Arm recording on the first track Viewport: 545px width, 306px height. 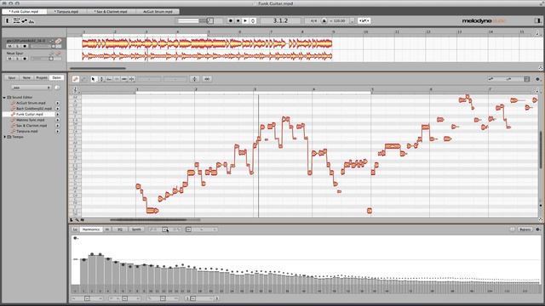pos(25,46)
